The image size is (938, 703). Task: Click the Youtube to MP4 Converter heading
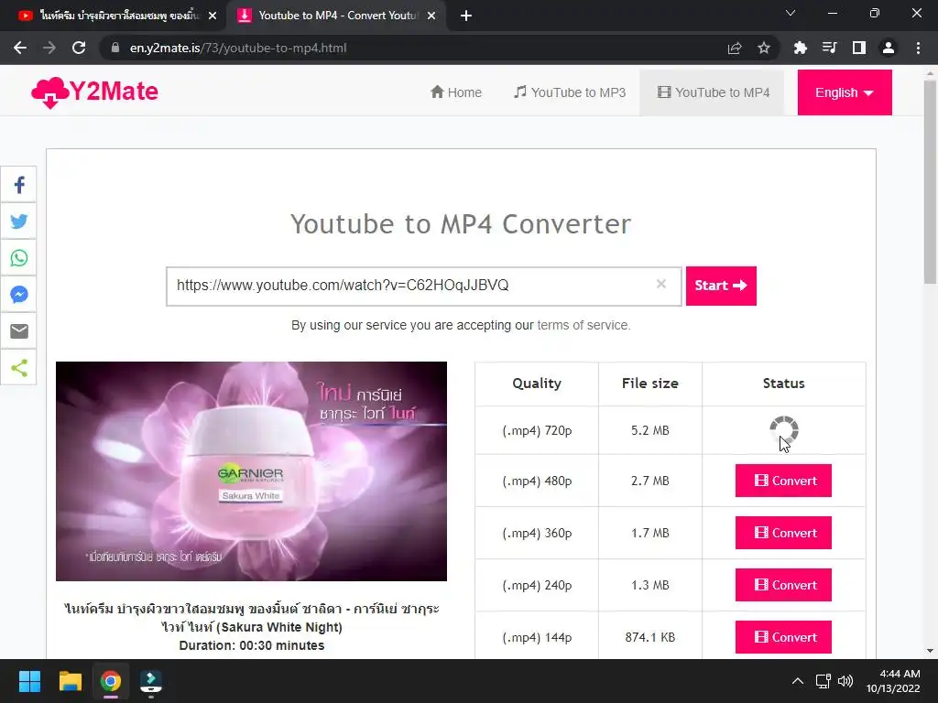point(461,224)
